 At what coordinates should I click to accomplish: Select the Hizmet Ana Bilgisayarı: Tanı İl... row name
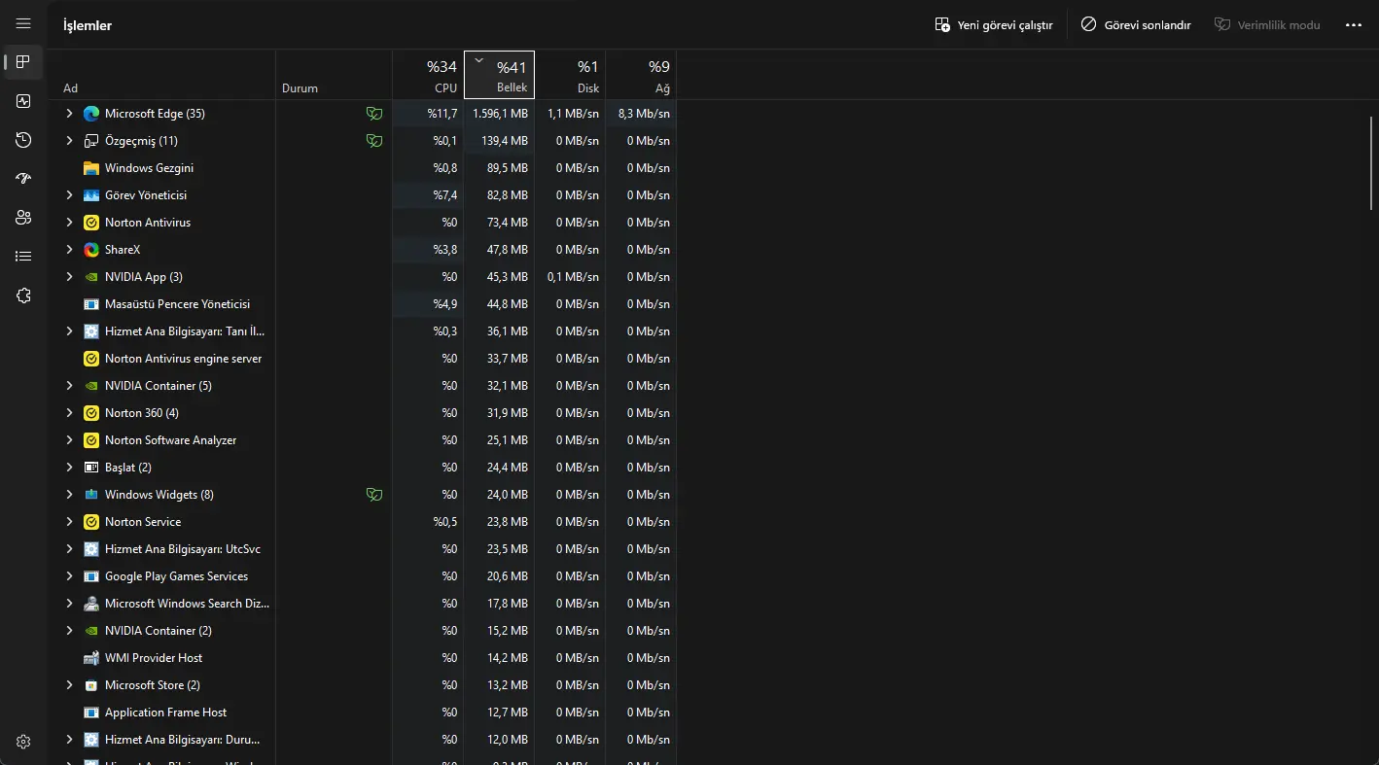tap(185, 331)
